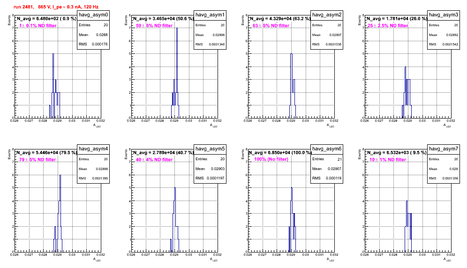Select the havg_asym0 stats box title
Image resolution: width=467 pixels, height=268 pixels.
pos(93,15)
